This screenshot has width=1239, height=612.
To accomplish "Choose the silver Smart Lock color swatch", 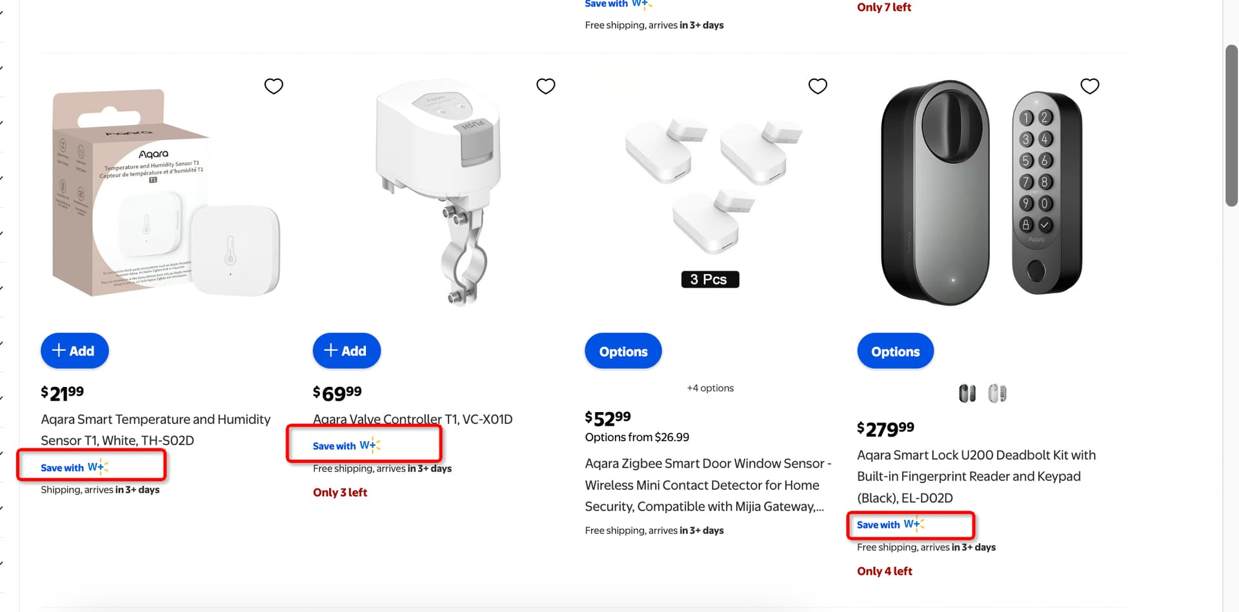I will point(997,393).
